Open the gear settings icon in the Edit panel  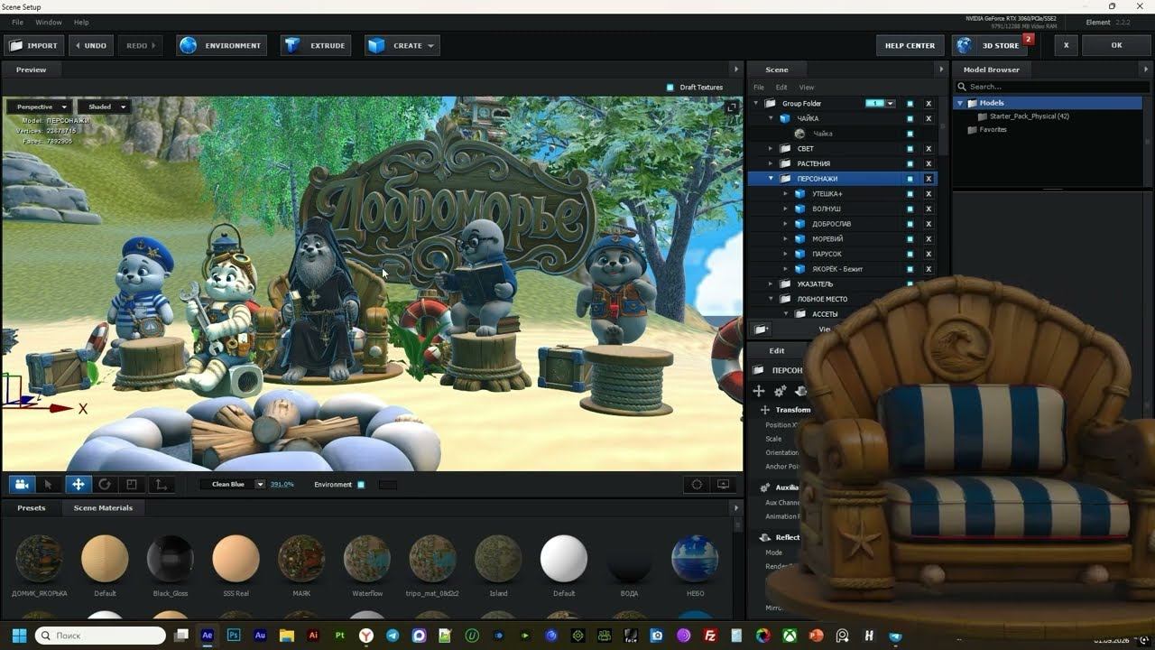tap(781, 391)
